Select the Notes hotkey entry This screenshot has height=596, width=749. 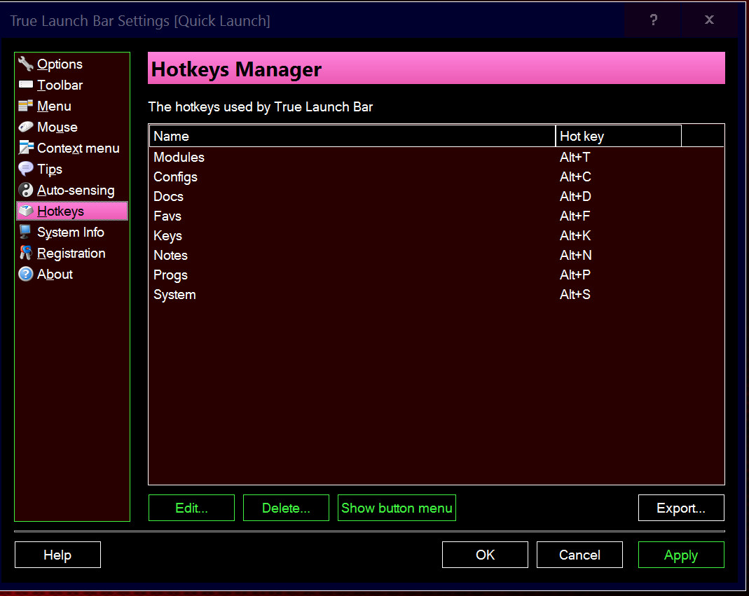[x=171, y=256]
